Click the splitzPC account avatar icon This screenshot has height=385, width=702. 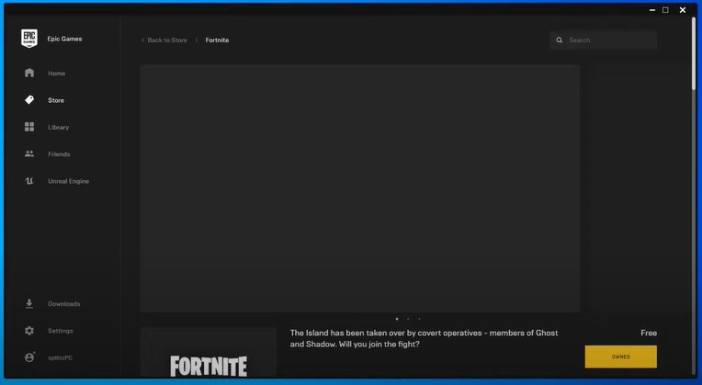[x=29, y=357]
